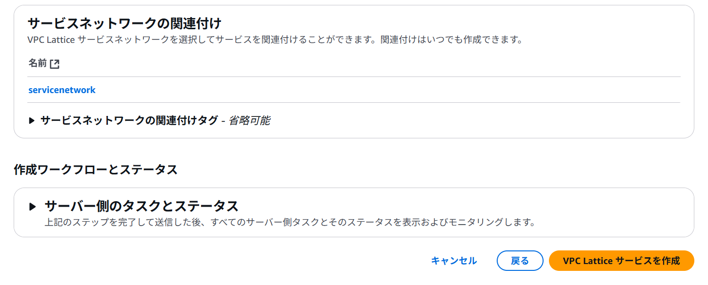Expand the サーバー側のタスク triangle arrow

pos(33,207)
